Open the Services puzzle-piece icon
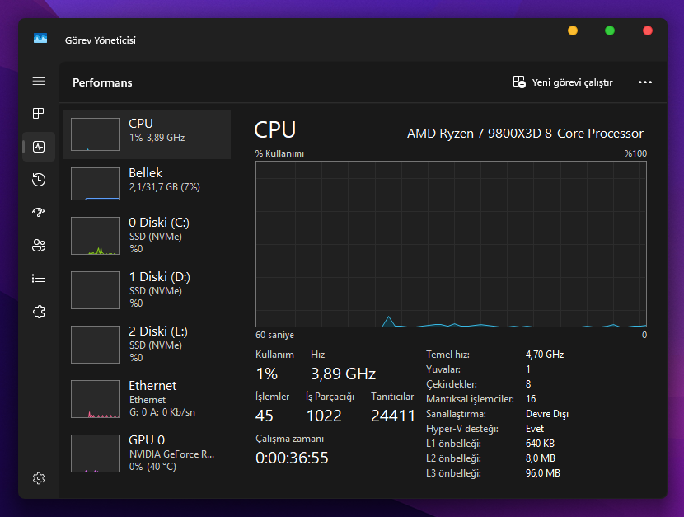Image resolution: width=684 pixels, height=517 pixels. point(39,312)
